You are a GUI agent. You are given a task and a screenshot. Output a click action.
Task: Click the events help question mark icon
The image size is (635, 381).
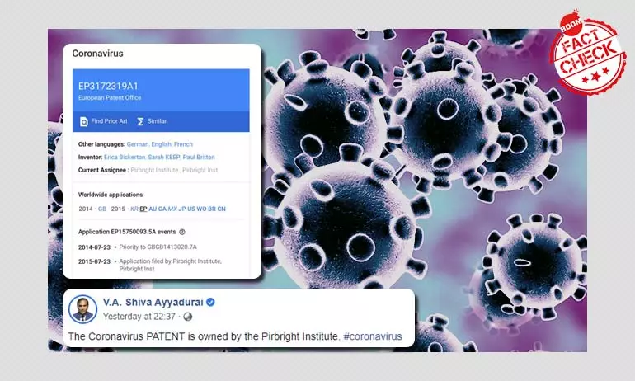click(182, 232)
